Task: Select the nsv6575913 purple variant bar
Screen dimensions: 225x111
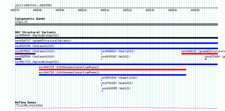Action: pos(25,54)
